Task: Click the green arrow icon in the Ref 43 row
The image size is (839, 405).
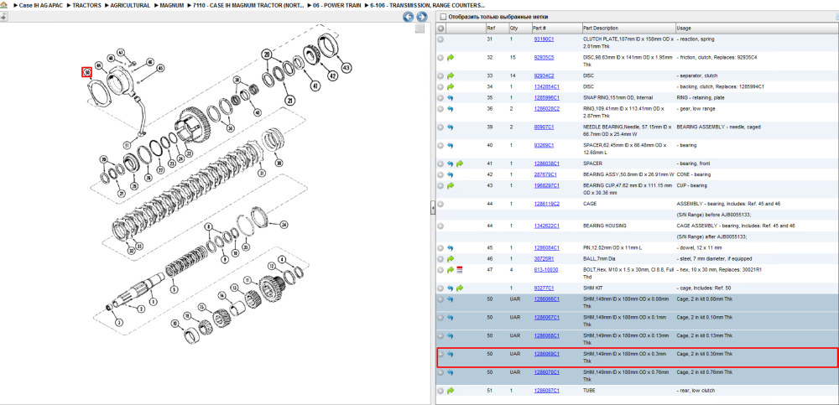Action: [451, 185]
